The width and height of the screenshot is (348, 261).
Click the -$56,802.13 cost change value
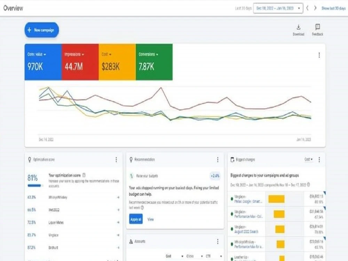316,196
